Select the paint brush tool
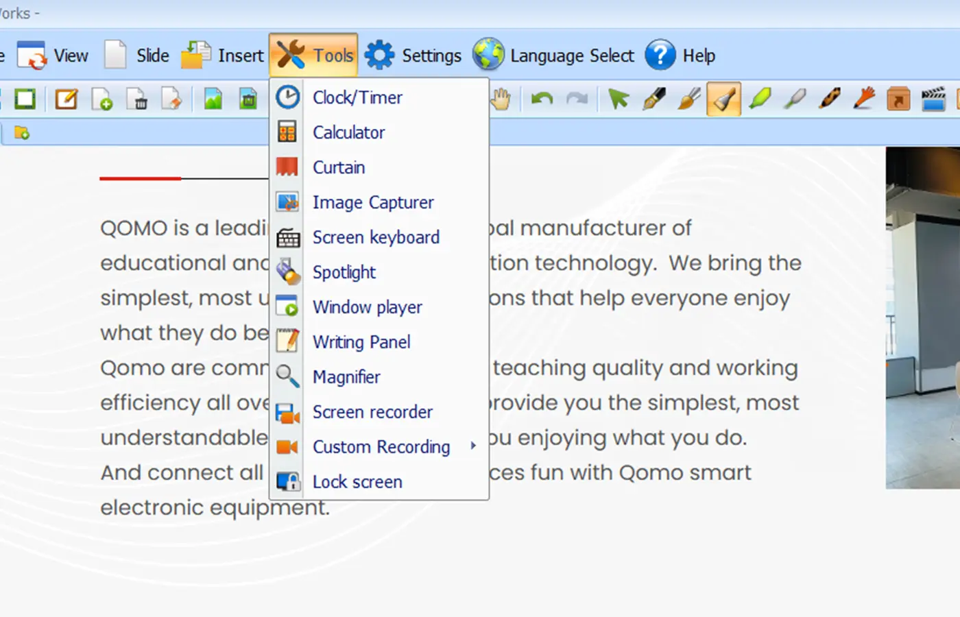The width and height of the screenshot is (960, 617). tap(689, 99)
